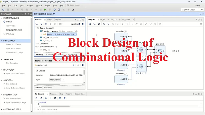Expand the design_1_i tree node
205x115 pixels.
pyautogui.click(x=42, y=34)
